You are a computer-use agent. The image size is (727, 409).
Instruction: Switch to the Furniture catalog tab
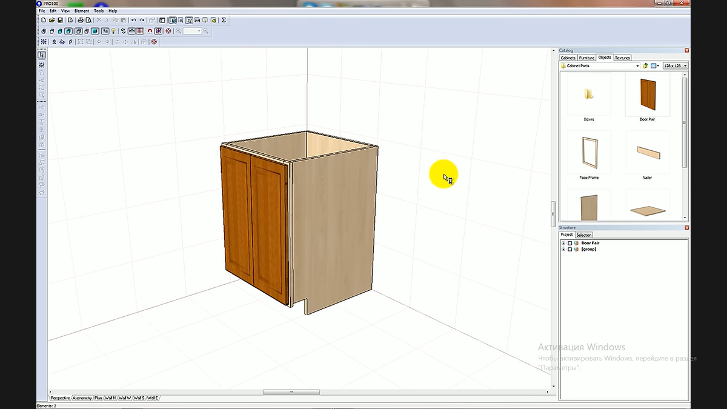[586, 58]
